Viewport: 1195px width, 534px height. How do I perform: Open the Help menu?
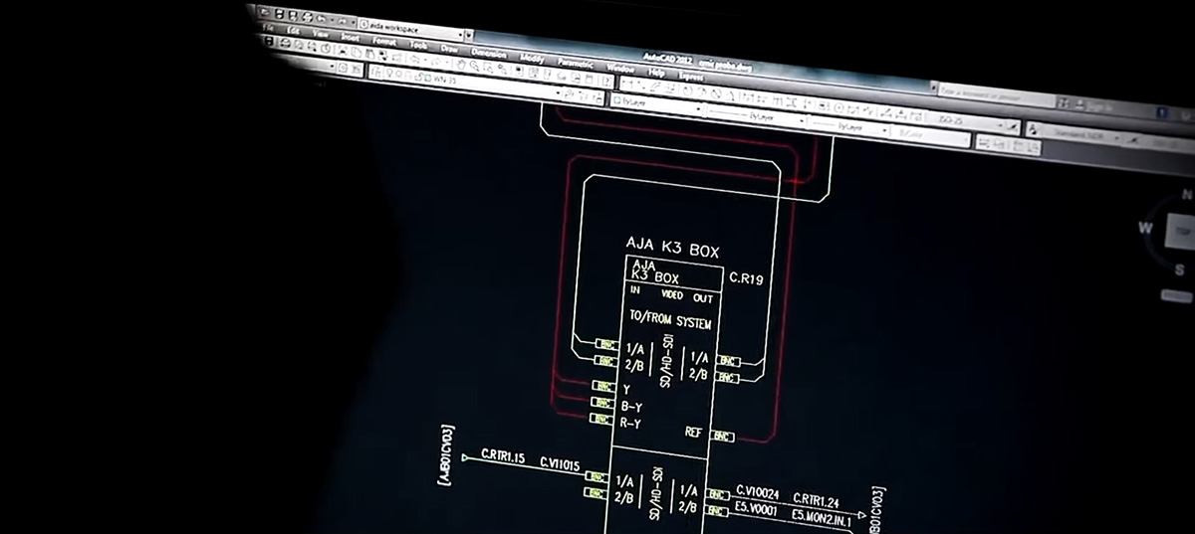[655, 72]
